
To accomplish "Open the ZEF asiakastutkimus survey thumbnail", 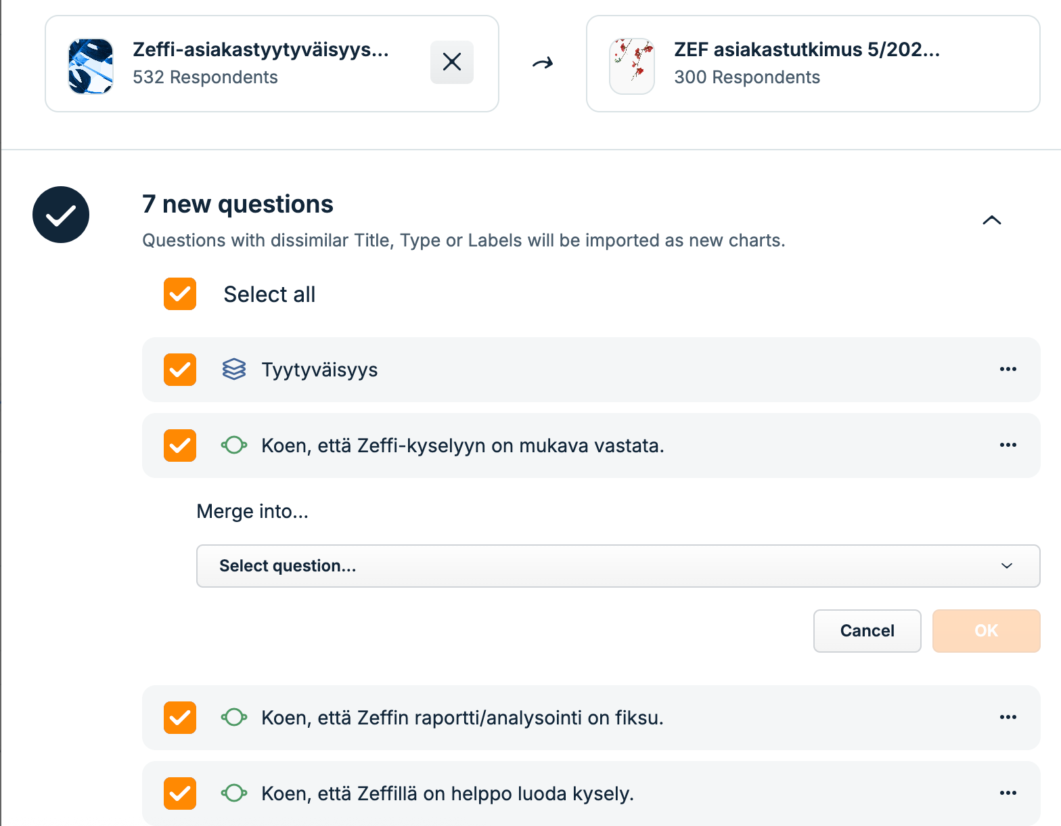I will click(x=632, y=66).
